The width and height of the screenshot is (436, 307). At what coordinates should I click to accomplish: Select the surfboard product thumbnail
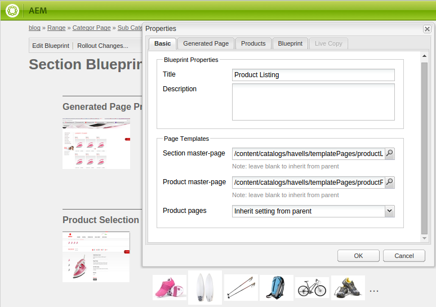(x=205, y=287)
